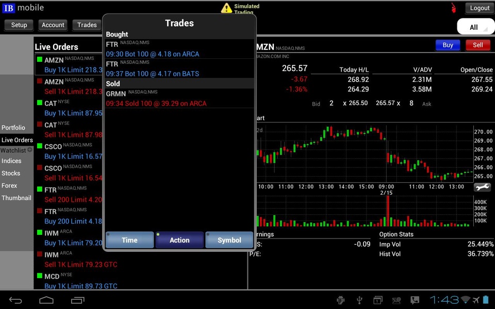Open the Setup tab
495x309 pixels.
(x=19, y=25)
